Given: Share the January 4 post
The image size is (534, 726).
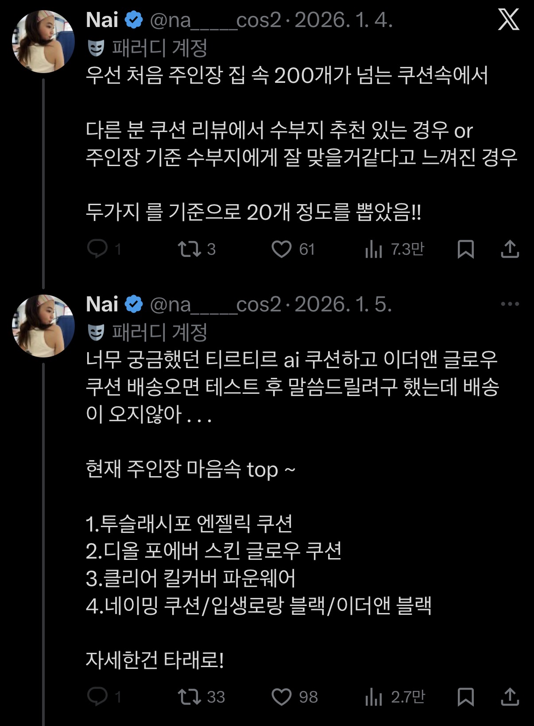Looking at the screenshot, I should click(510, 249).
